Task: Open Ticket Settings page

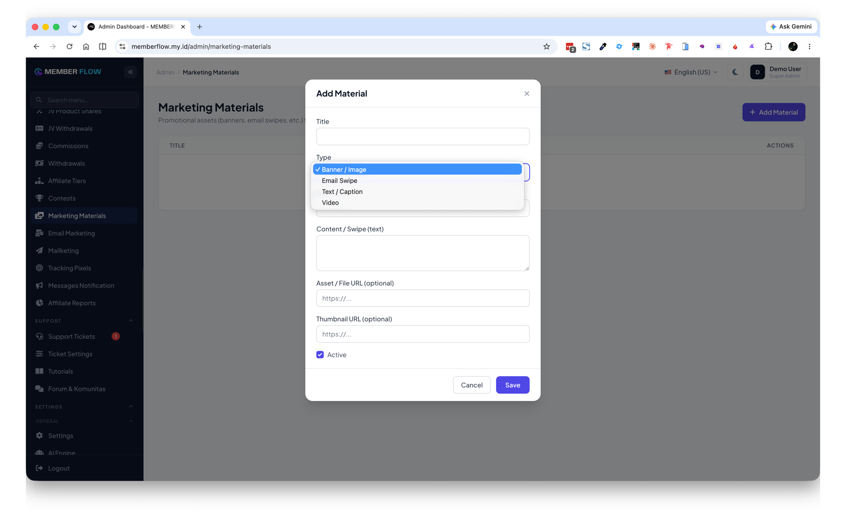Action: tap(84, 354)
